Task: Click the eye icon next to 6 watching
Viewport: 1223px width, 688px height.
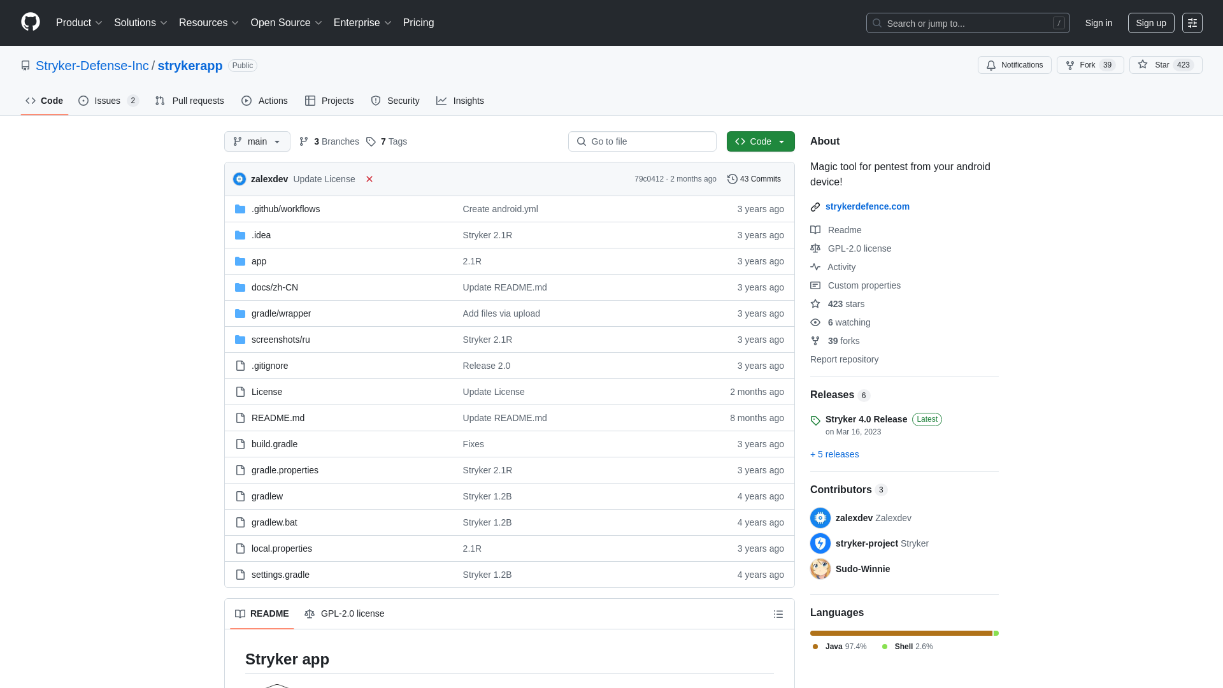Action: [815, 322]
